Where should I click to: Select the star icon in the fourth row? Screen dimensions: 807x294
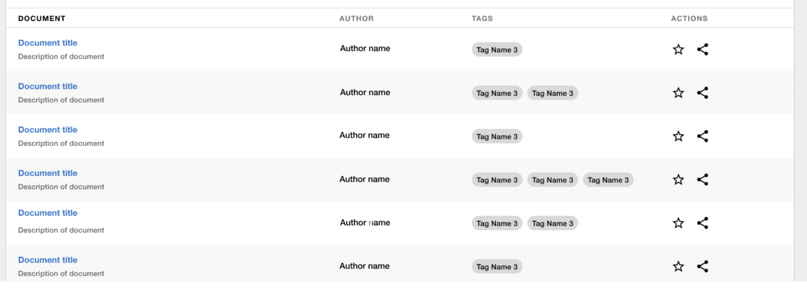(x=678, y=179)
